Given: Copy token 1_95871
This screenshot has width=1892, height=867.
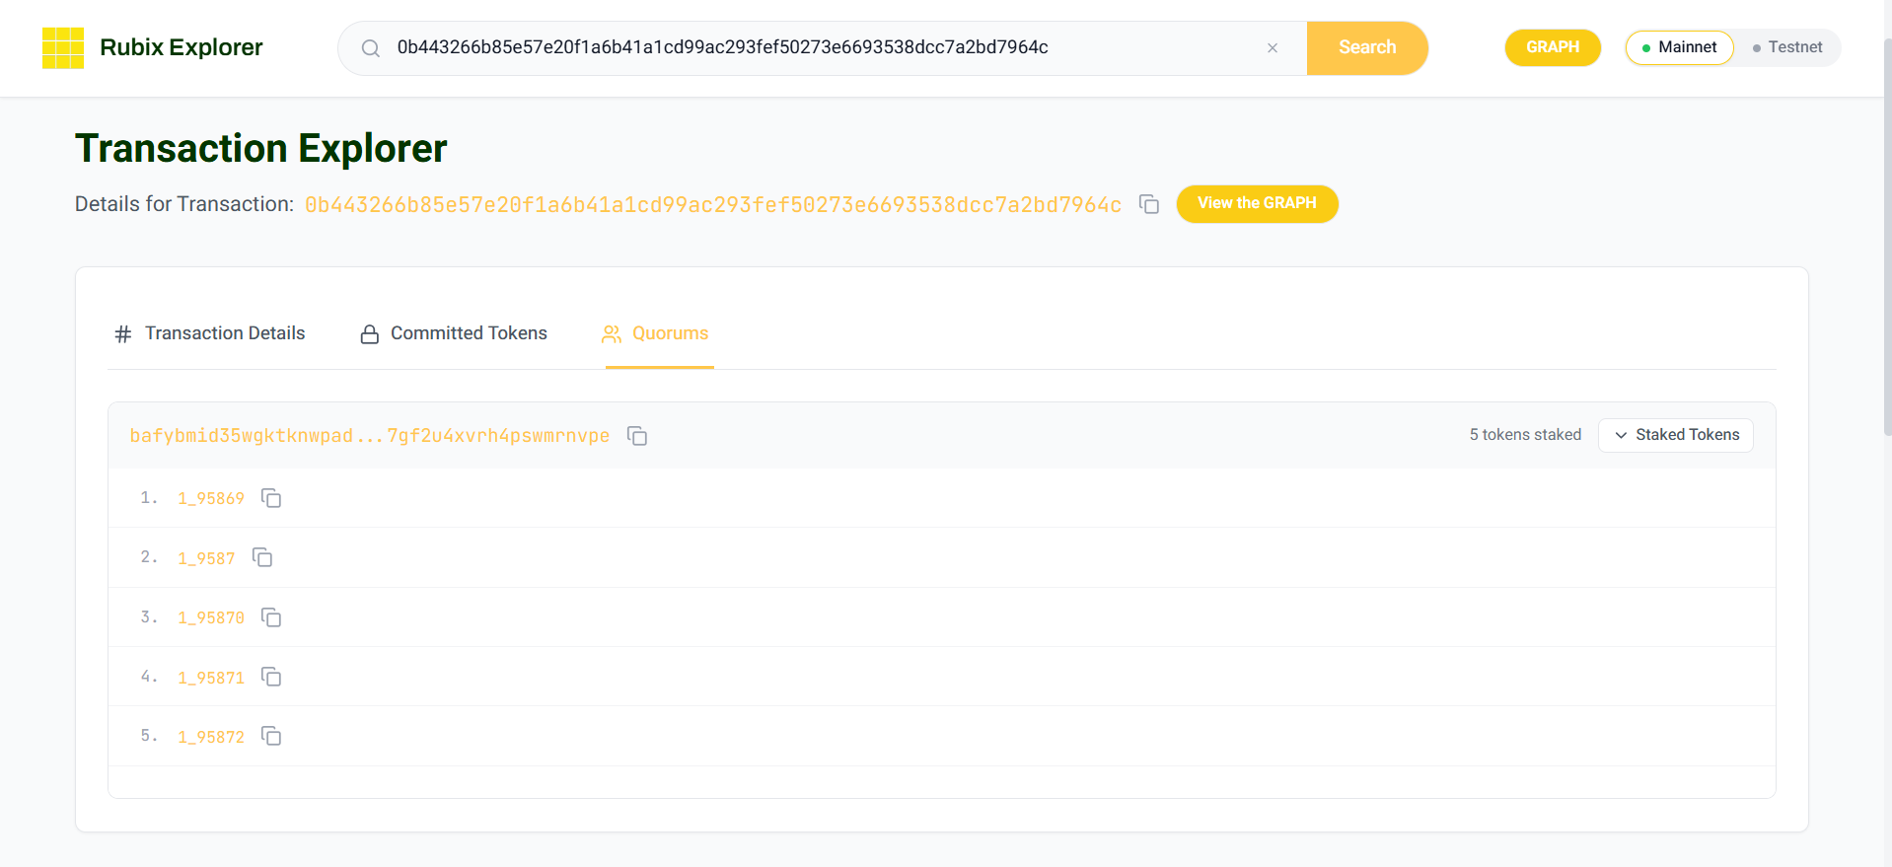Looking at the screenshot, I should click(x=271, y=677).
